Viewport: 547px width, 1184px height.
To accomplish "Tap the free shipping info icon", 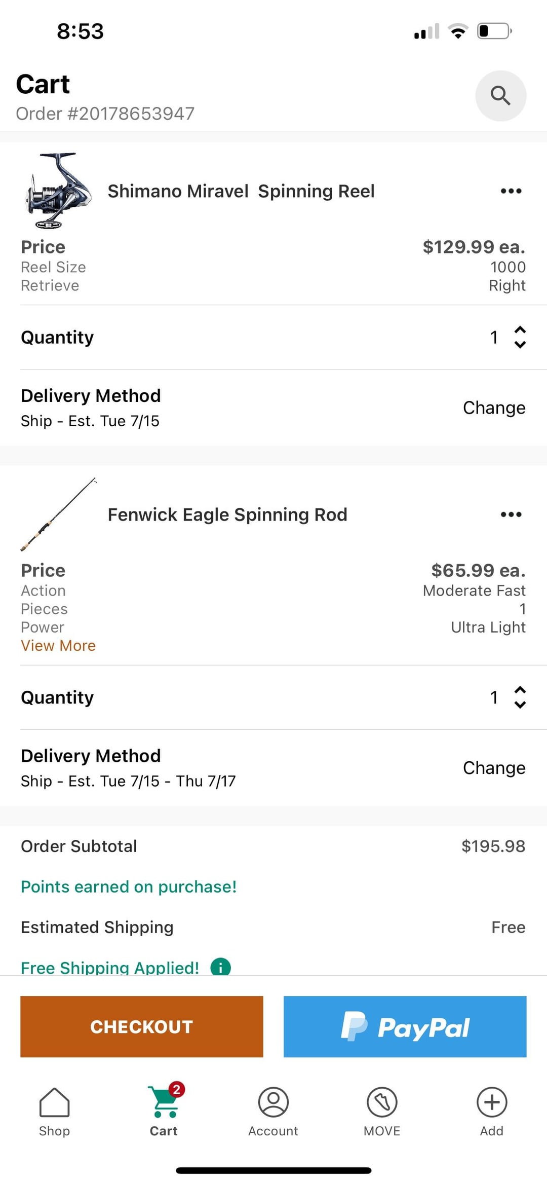I will pyautogui.click(x=220, y=967).
